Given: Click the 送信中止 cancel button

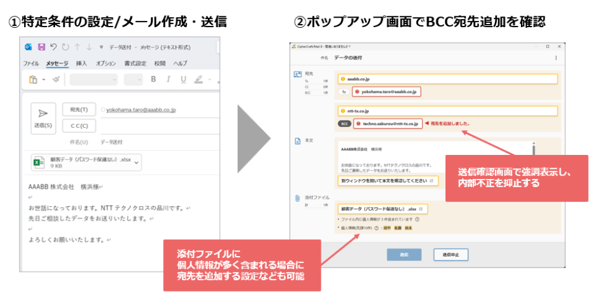Looking at the screenshot, I should click(451, 255).
